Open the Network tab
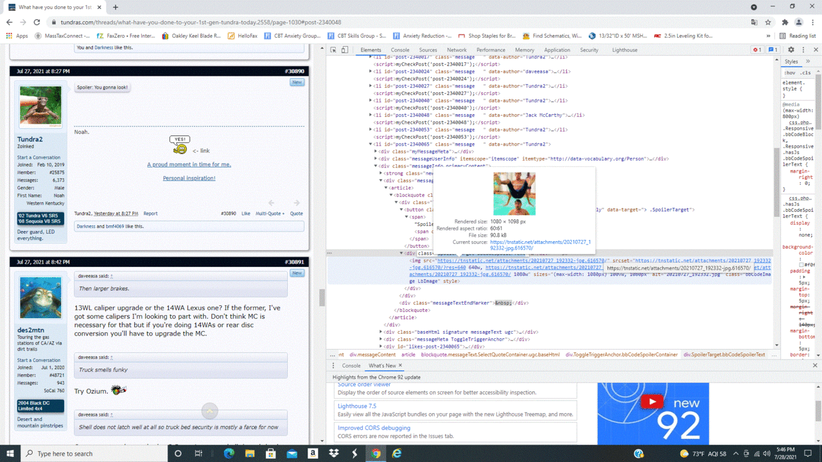The height and width of the screenshot is (462, 822). [x=457, y=50]
